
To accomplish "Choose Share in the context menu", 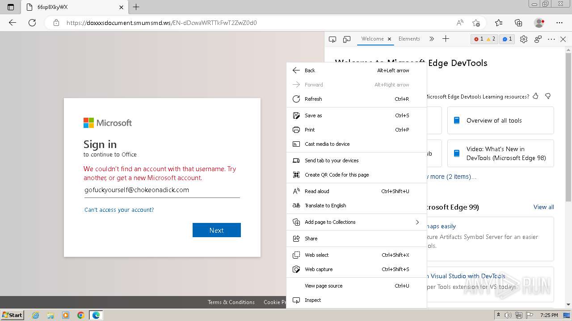I will click(x=357, y=239).
